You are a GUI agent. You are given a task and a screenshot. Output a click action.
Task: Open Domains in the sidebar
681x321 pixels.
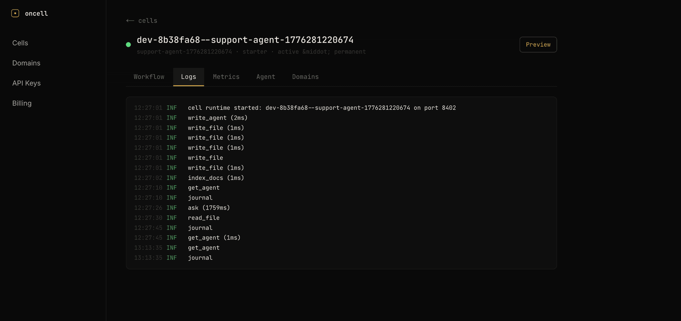tap(26, 63)
